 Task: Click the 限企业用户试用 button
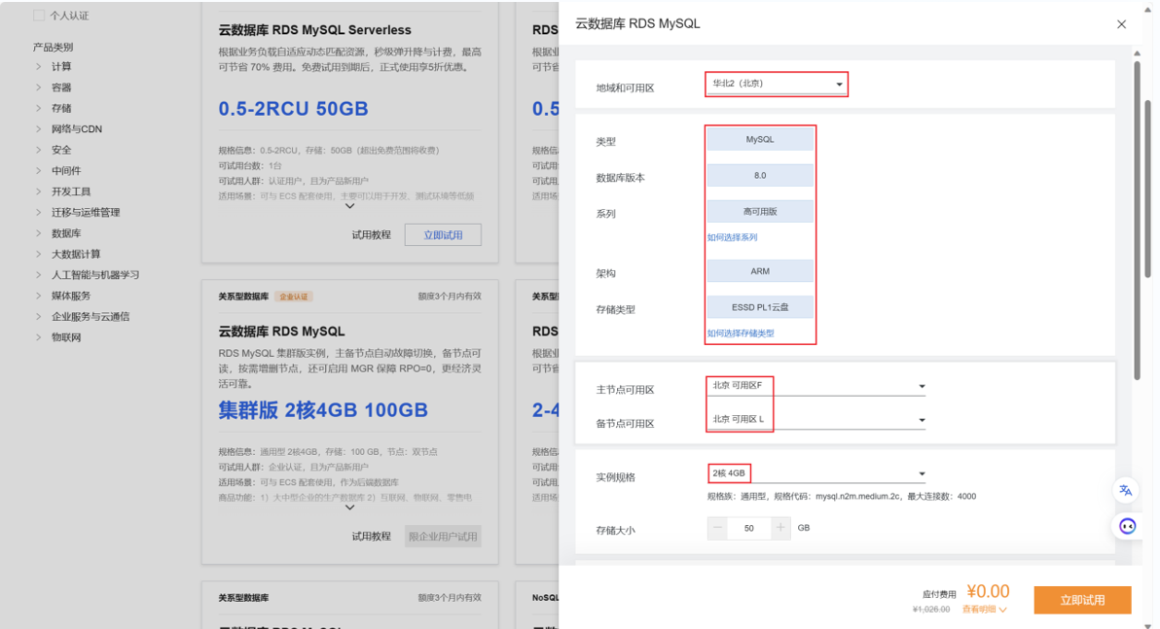coord(443,537)
